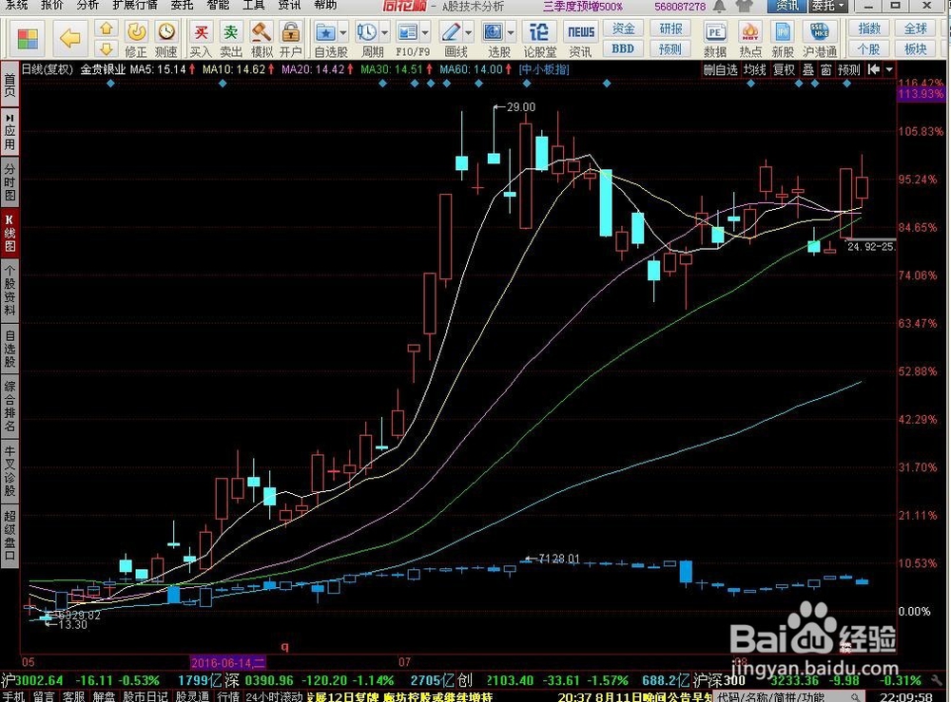Toggle 叠 overlay option on chart header
Viewport: 951px width, 702px height.
coord(808,69)
